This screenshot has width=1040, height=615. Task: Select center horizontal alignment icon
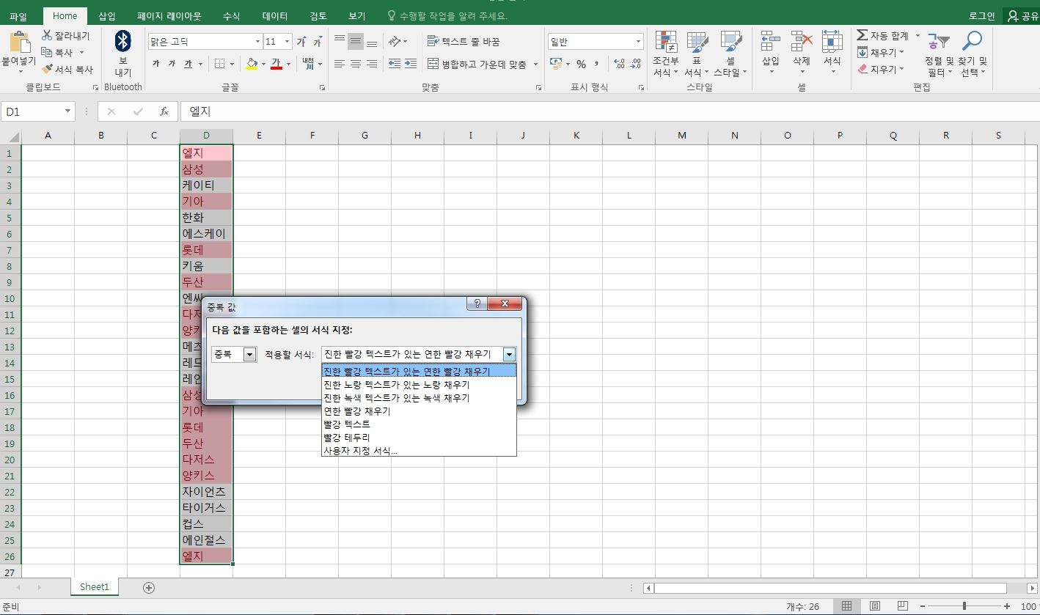[x=356, y=64]
